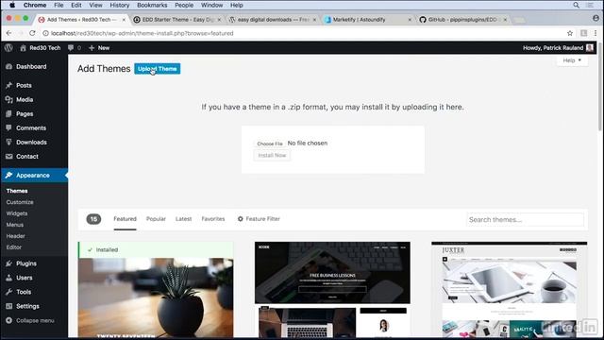Open the Customize submenu link
Image resolution: width=604 pixels, height=340 pixels.
(20, 202)
